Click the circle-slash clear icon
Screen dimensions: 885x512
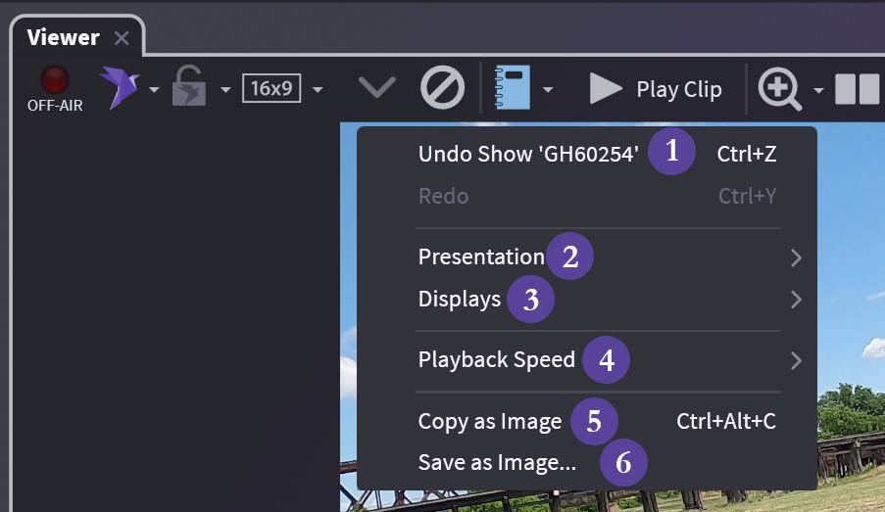pyautogui.click(x=442, y=89)
